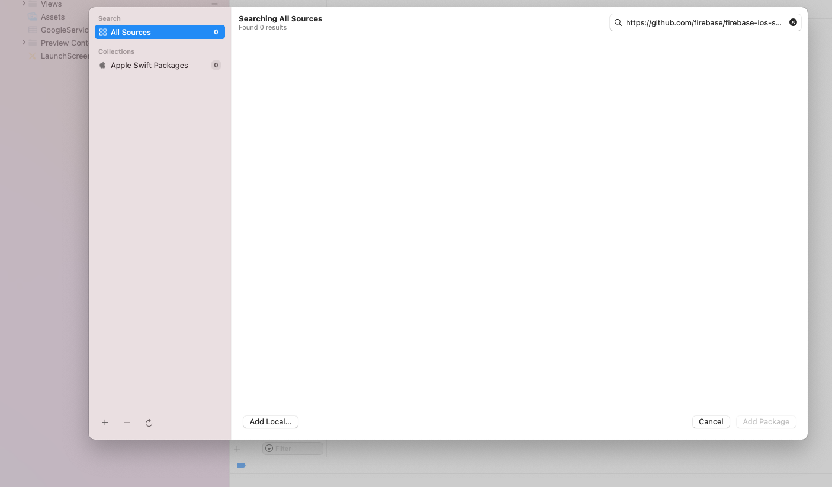Cancel the add package dialog
This screenshot has height=487, width=832.
(711, 421)
